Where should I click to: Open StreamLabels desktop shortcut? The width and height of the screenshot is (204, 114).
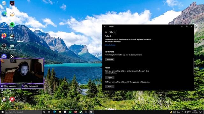(x=12, y=47)
